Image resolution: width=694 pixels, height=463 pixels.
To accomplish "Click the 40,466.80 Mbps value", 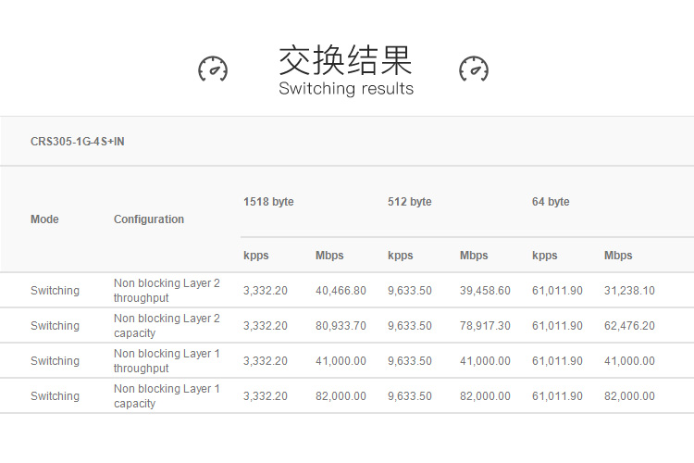I will click(341, 291).
